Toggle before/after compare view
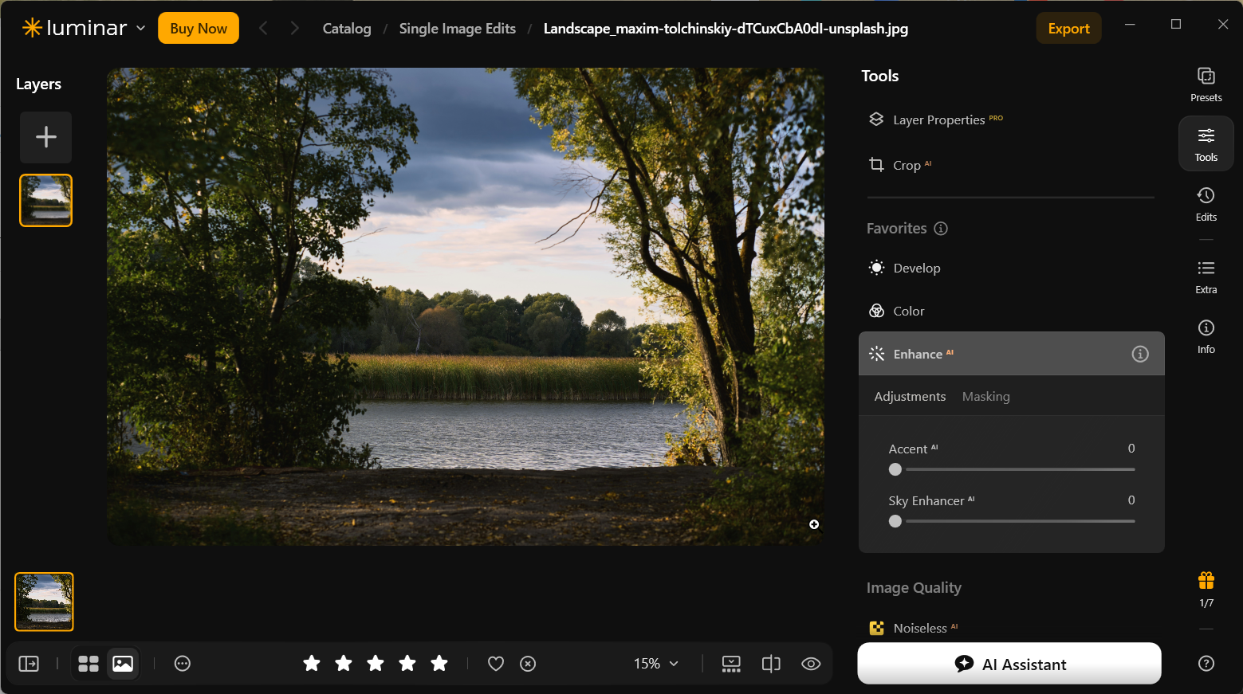 click(x=771, y=663)
